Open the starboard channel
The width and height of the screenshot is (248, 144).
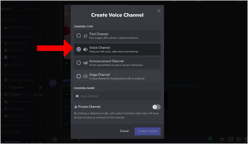[x=18, y=116]
